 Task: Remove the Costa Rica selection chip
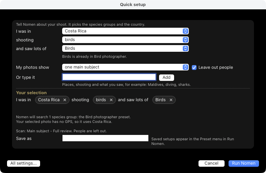click(64, 100)
